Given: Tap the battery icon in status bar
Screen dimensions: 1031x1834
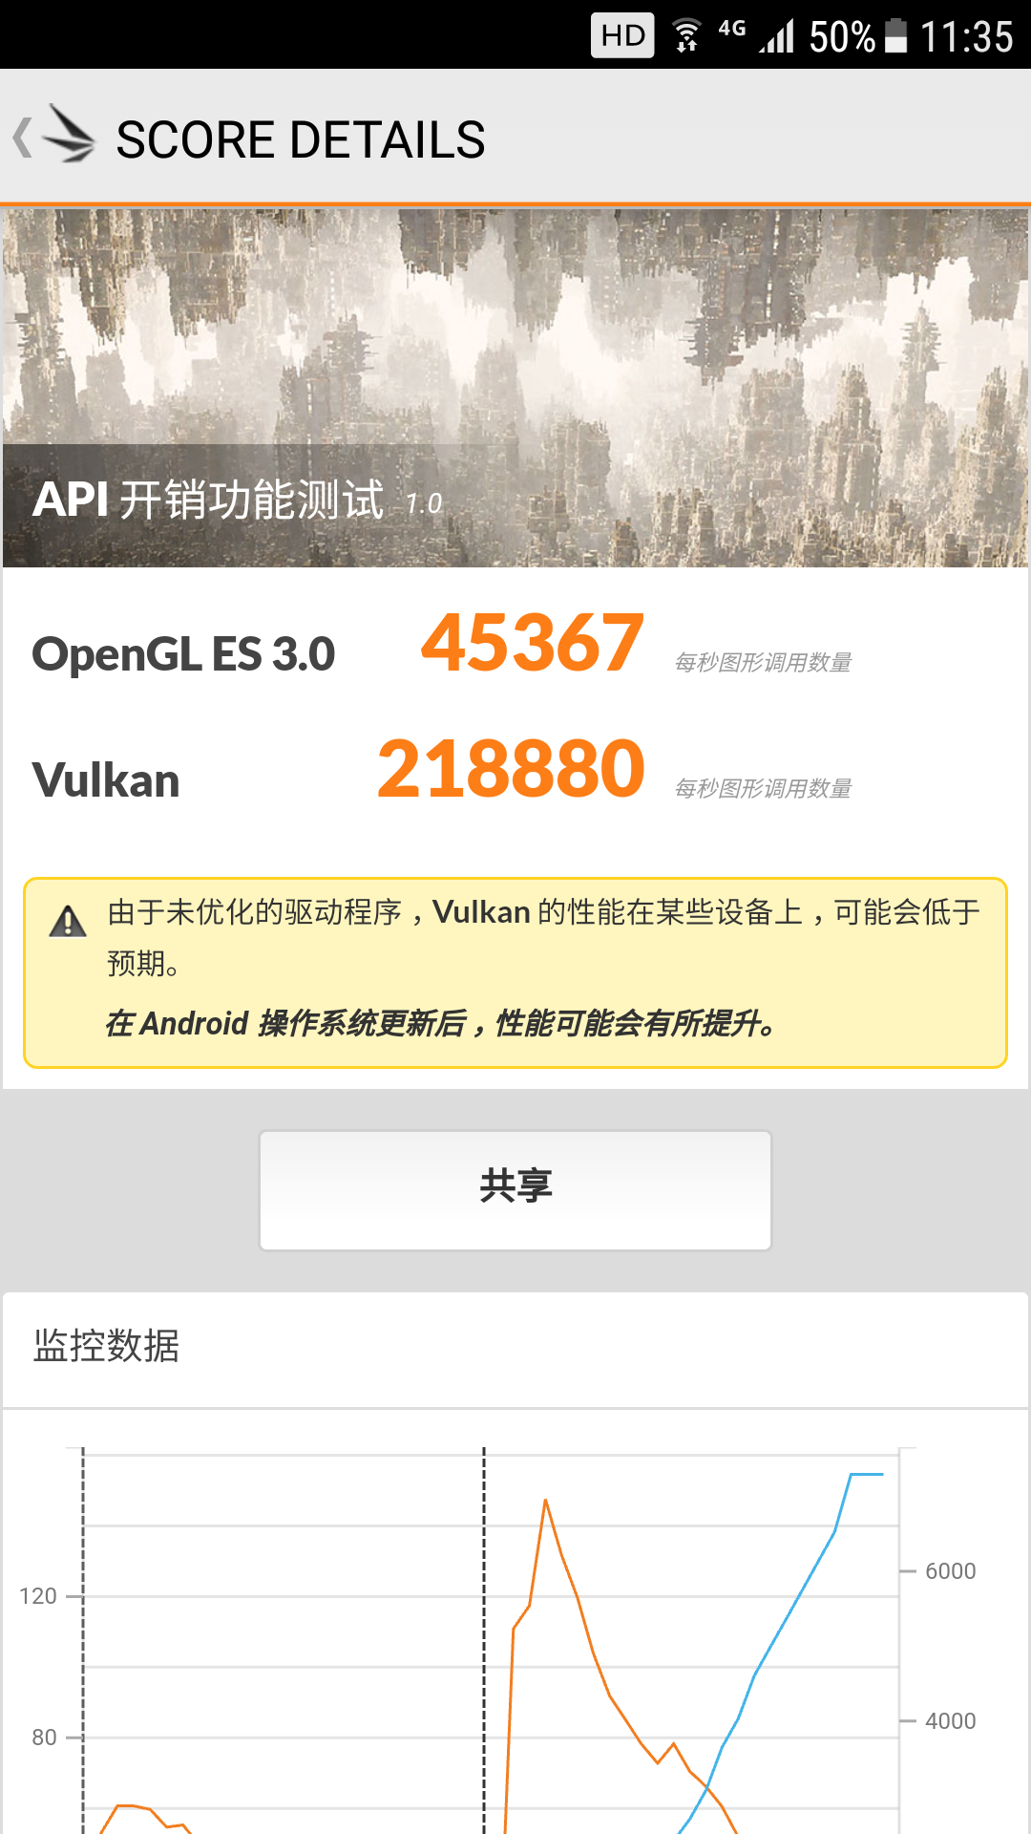Looking at the screenshot, I should (x=895, y=35).
